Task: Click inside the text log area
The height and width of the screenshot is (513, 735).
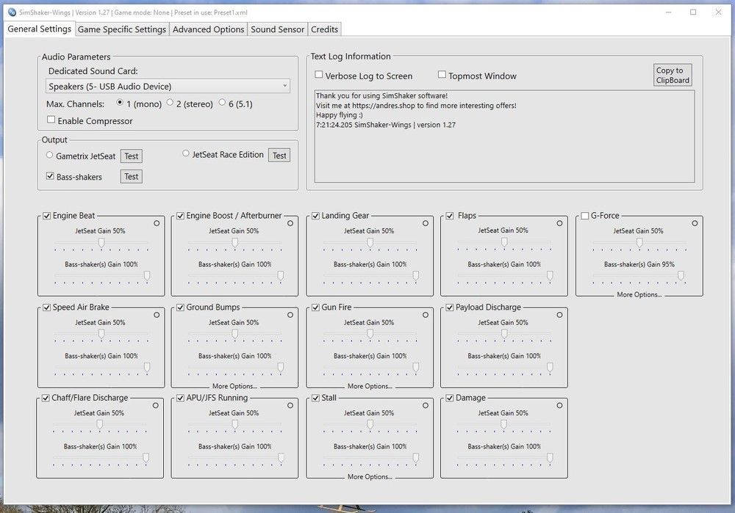Action: [504, 136]
